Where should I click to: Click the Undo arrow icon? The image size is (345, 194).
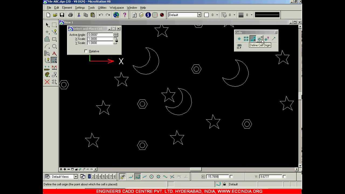(x=101, y=15)
